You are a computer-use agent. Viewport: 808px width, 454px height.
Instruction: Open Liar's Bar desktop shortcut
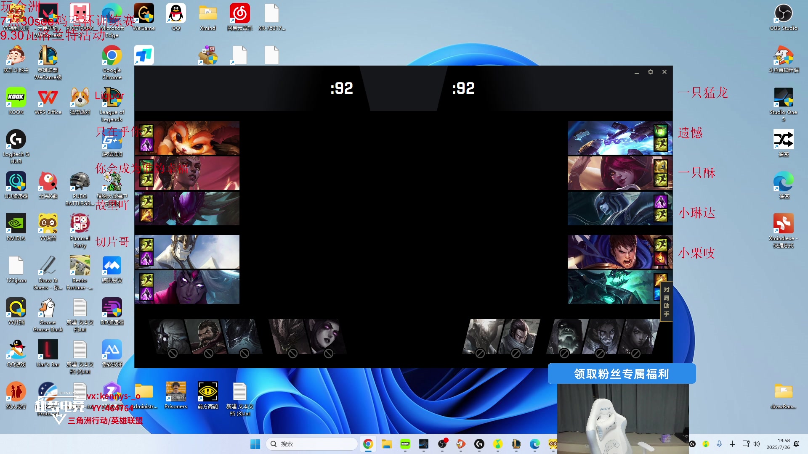[48, 354]
